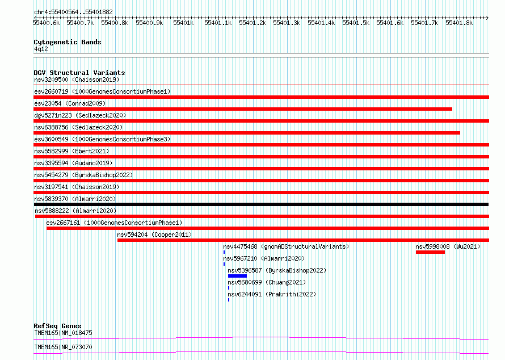Screen dimensions: 505x360
Task: Click the blue bar under nsv5396587
Action: [237, 276]
